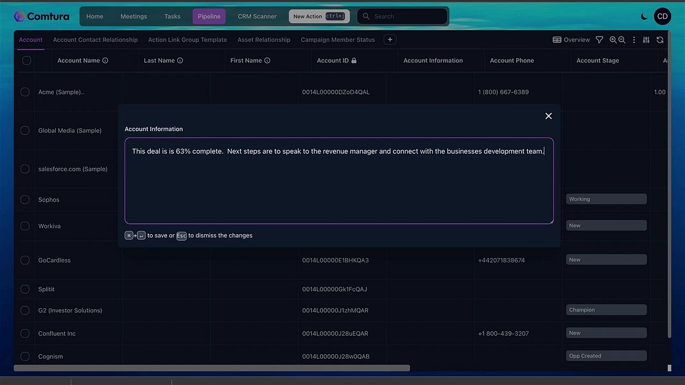This screenshot has width=685, height=385.
Task: Tick the Sophos row checkbox
Action: (x=25, y=200)
